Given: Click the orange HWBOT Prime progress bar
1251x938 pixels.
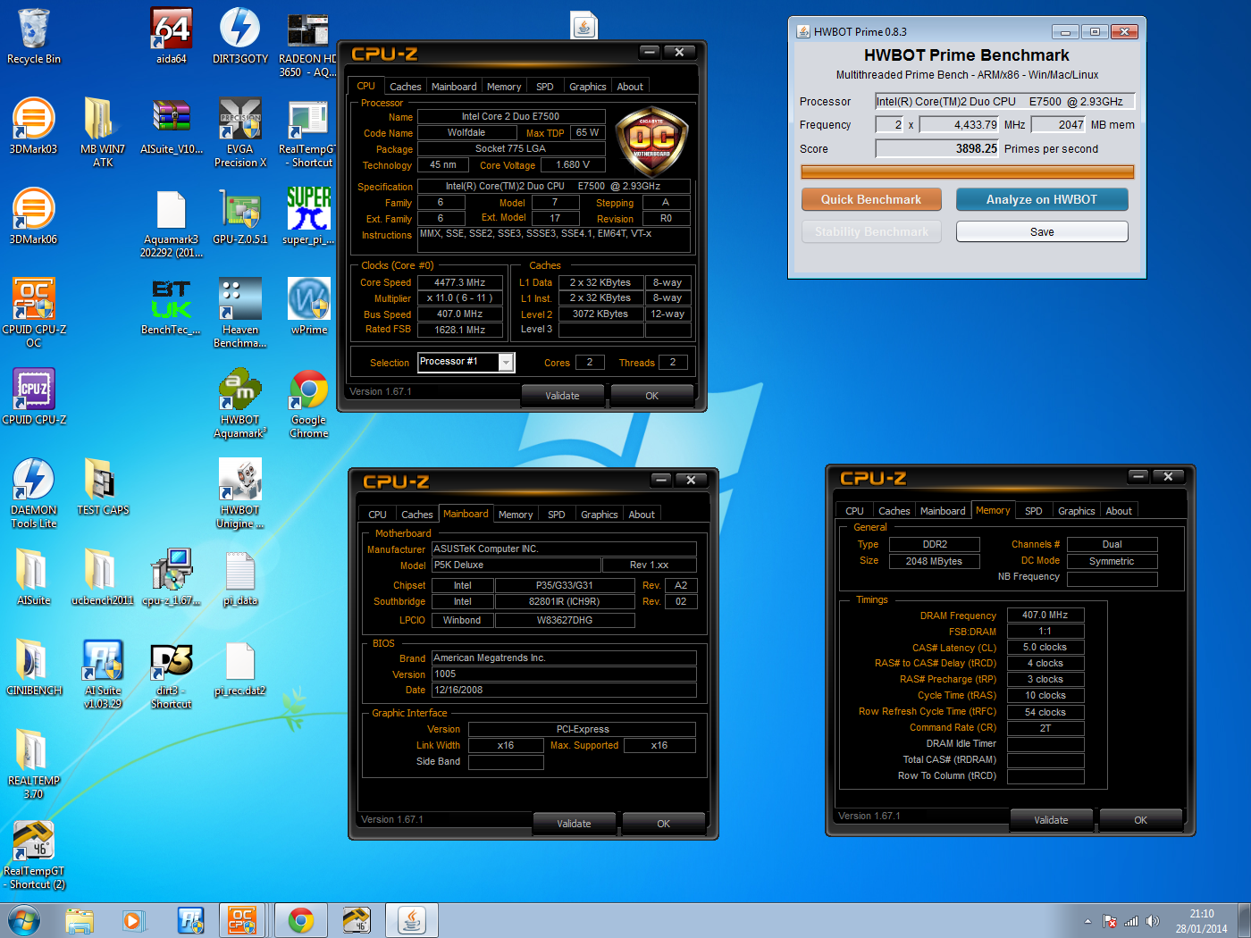Looking at the screenshot, I should 968,172.
